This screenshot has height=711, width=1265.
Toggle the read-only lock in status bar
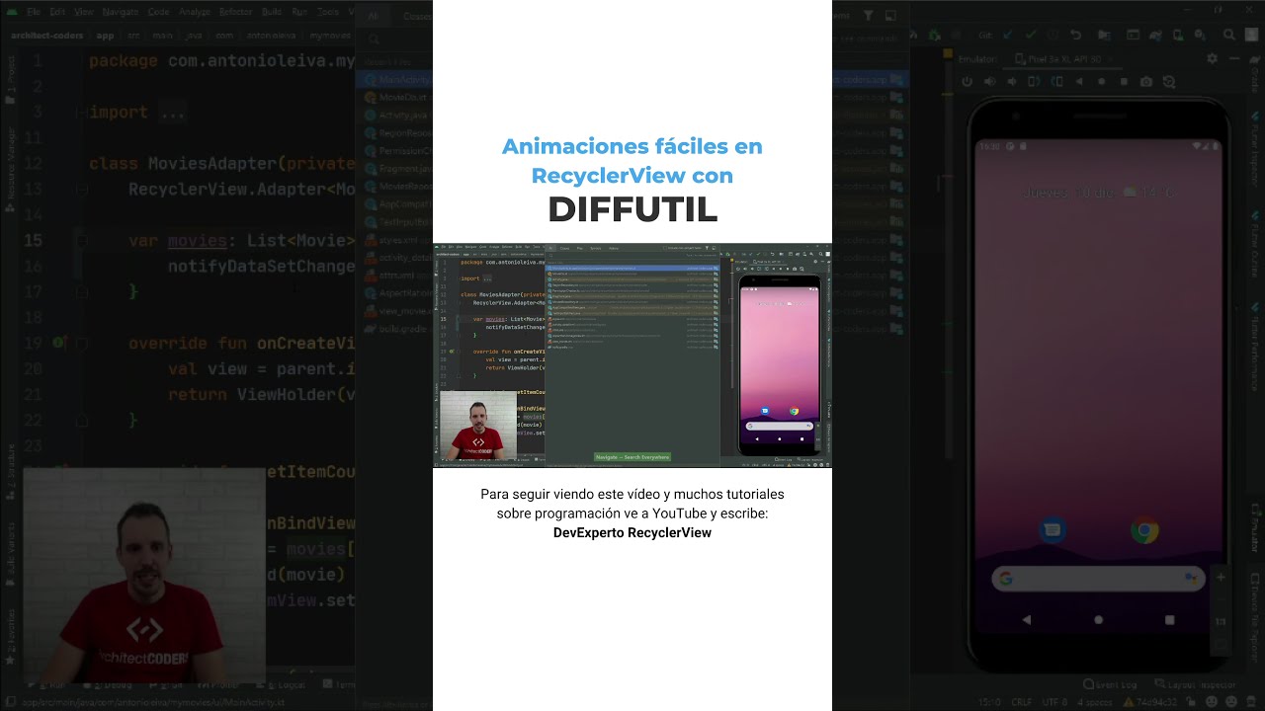(1191, 701)
